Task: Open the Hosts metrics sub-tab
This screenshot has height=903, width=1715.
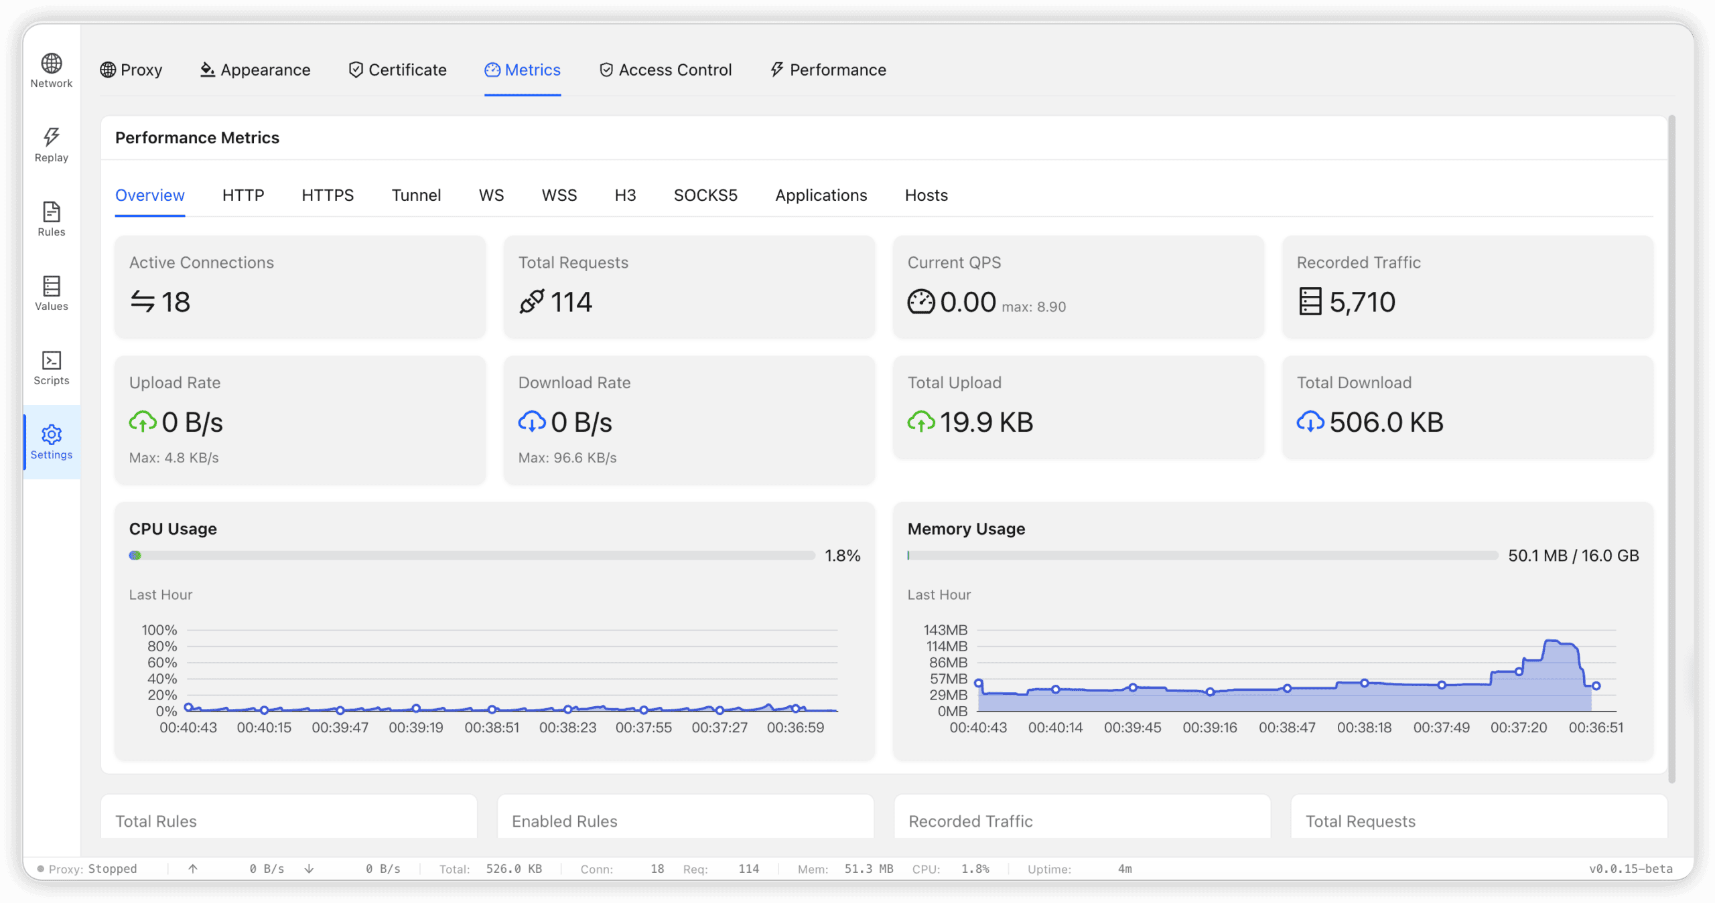Action: 927,195
